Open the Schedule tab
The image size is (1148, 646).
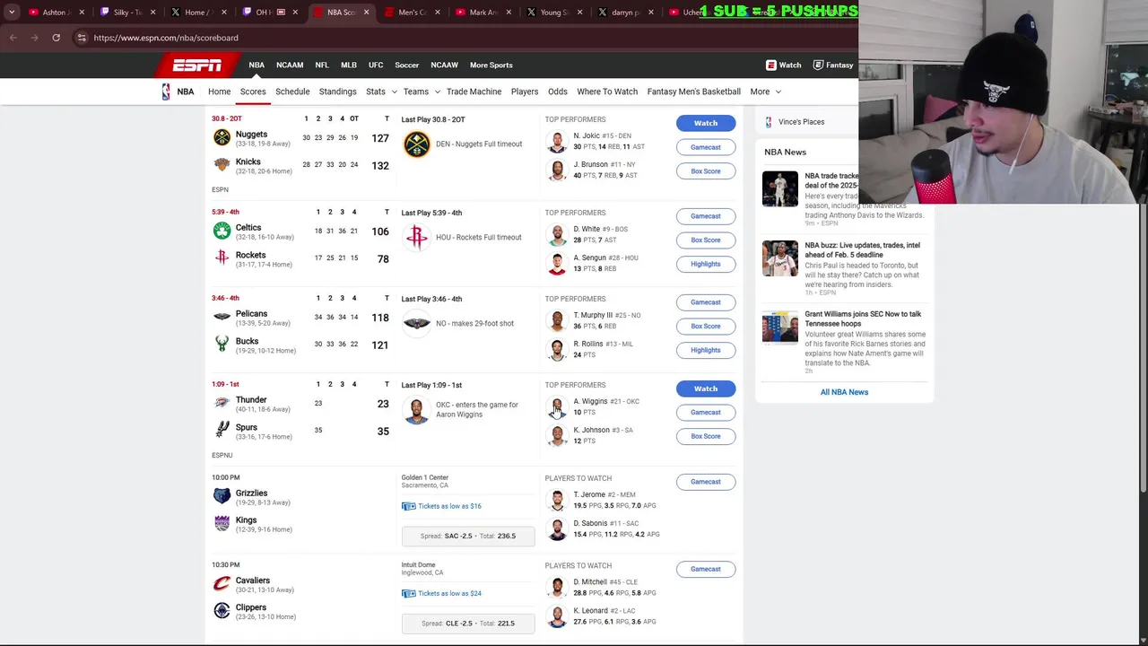pos(292,92)
